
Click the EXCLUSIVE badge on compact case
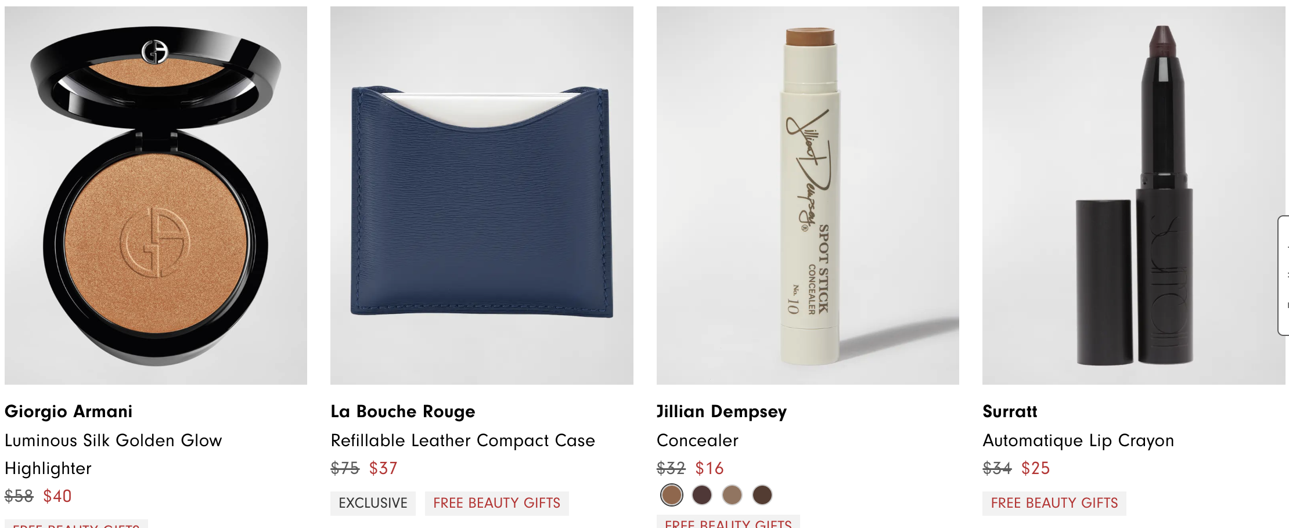373,503
